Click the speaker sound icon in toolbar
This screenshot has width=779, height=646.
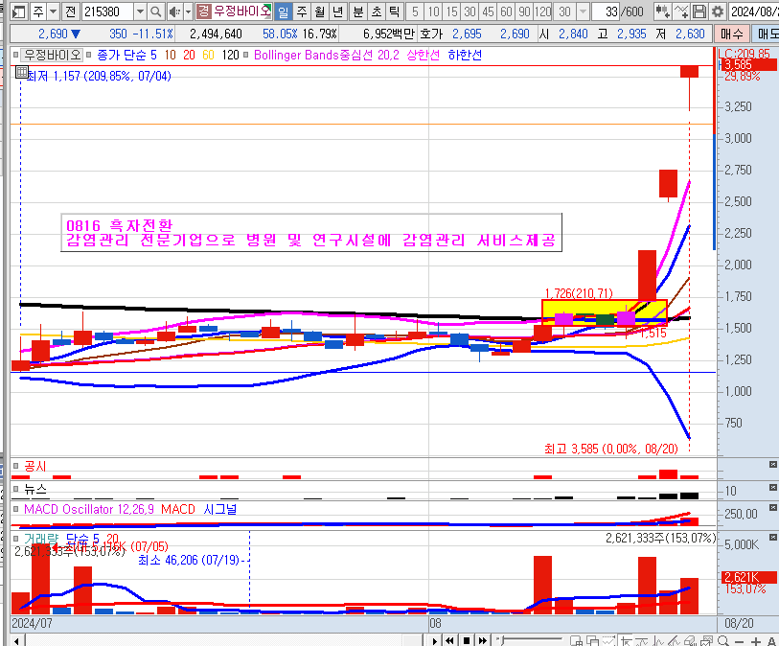174,12
